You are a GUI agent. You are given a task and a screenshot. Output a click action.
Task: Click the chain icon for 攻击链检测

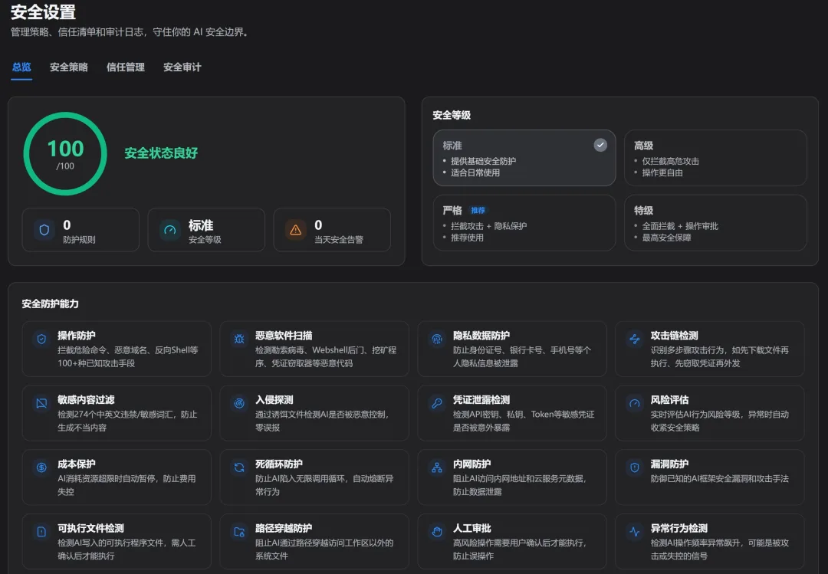[x=635, y=339]
